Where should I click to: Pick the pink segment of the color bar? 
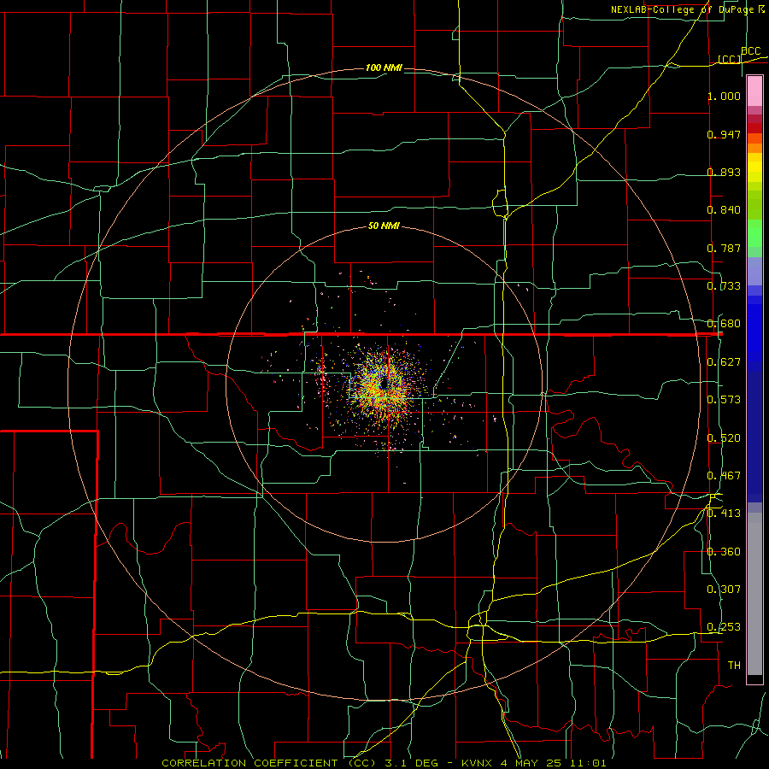754,91
